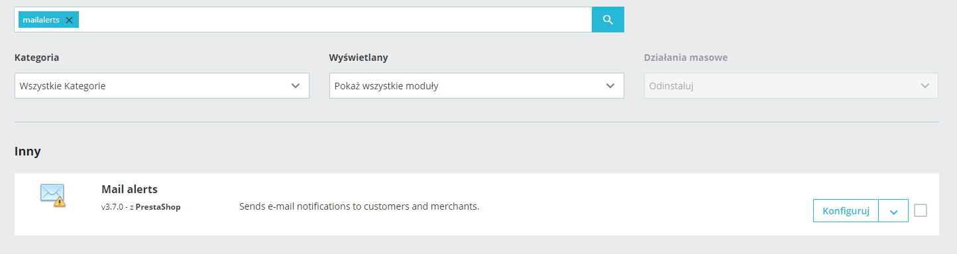This screenshot has height=254, width=957.
Task: Click the Inny section heading
Action: click(28, 151)
